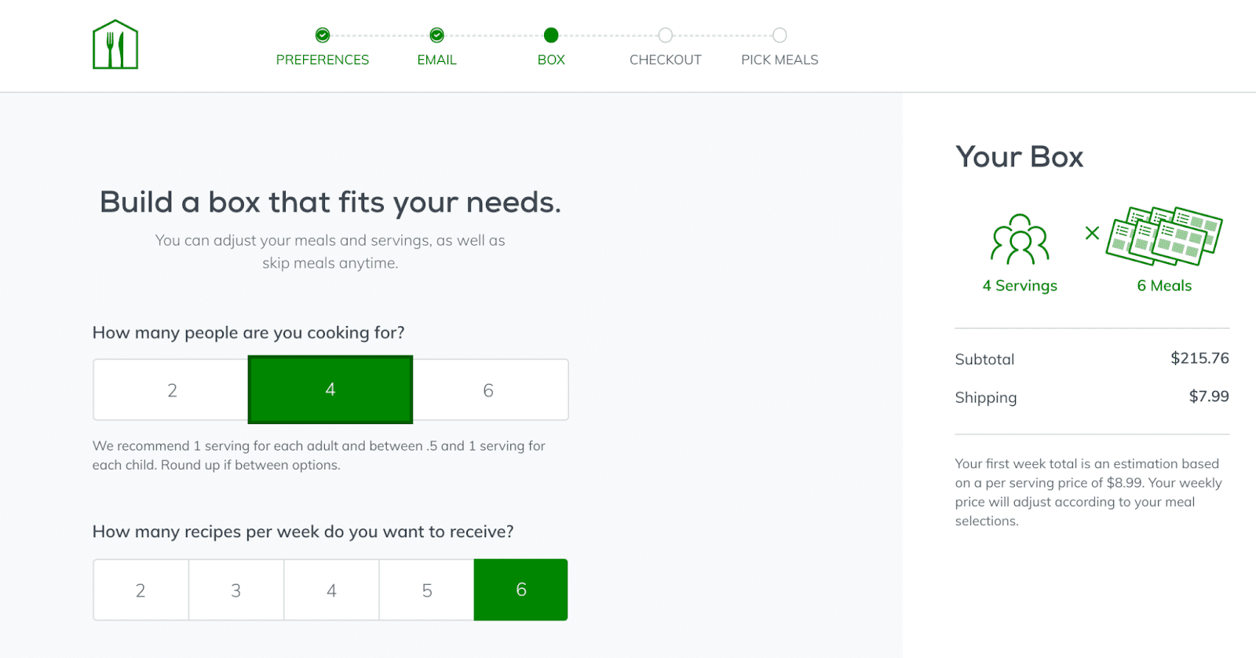The image size is (1256, 658).
Task: Click the multiply sign between servings and meals
Action: [1092, 233]
